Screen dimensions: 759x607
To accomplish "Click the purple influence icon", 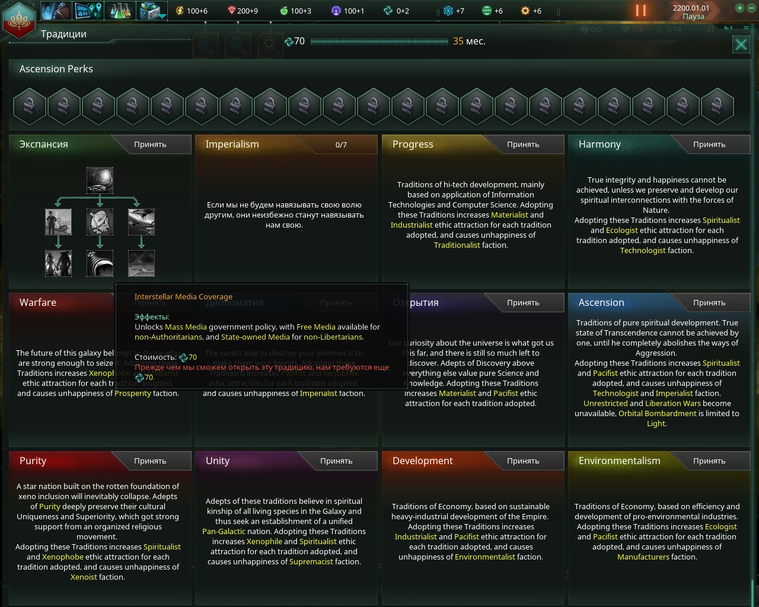I will pyautogui.click(x=336, y=11).
